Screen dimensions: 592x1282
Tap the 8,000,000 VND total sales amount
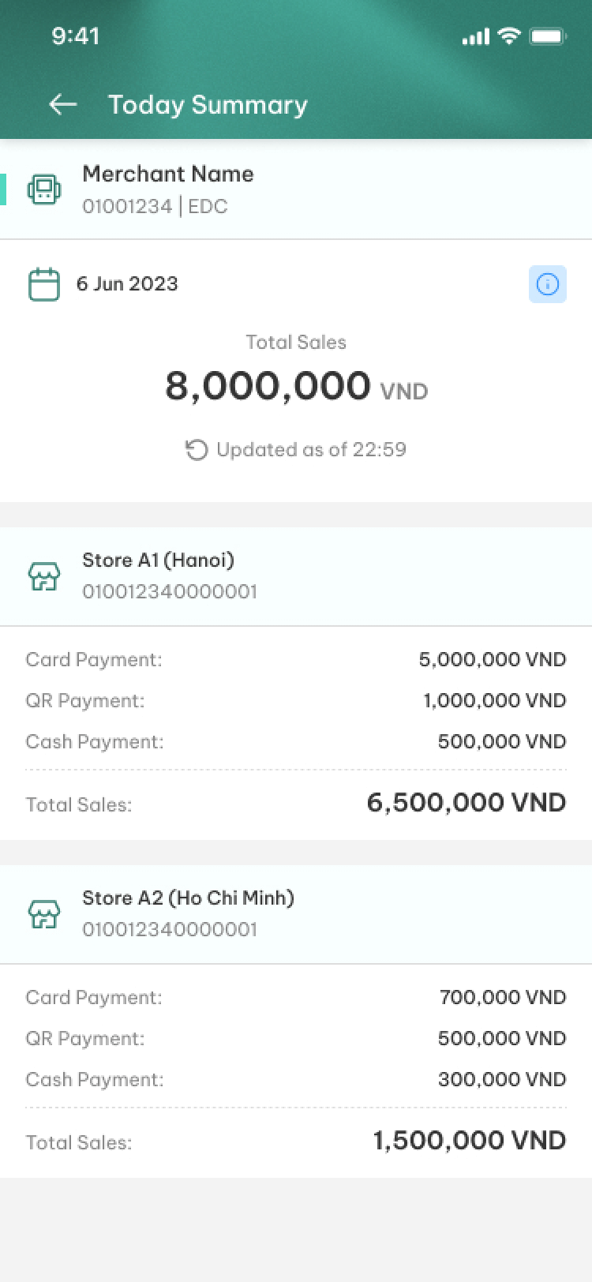(296, 387)
